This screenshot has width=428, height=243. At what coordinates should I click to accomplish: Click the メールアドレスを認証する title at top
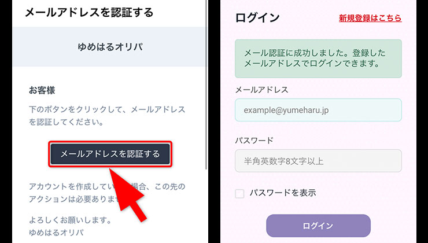coord(89,13)
